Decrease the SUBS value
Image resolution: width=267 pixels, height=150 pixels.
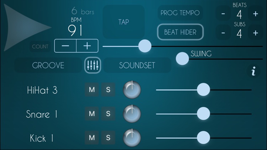(x=223, y=33)
